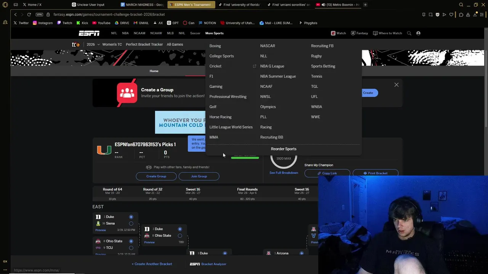Screen dimensions: 488x274
Task: Select Ohio State over TCU in Round of 64
Action: 131,241
